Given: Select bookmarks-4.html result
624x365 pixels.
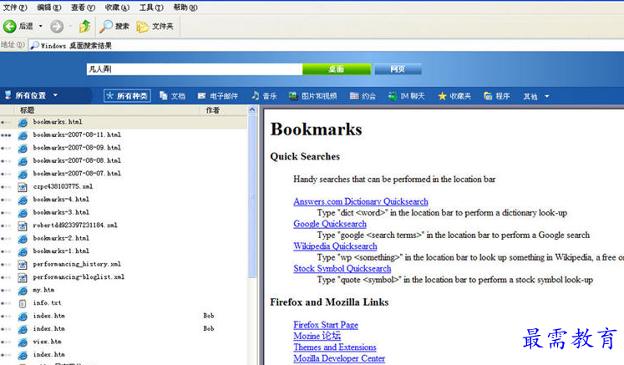Looking at the screenshot, I should [61, 200].
